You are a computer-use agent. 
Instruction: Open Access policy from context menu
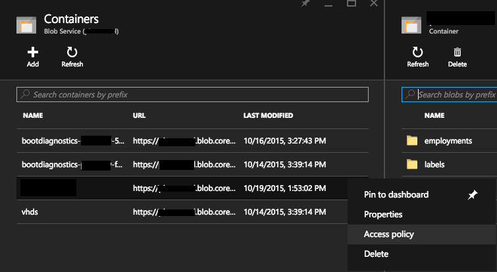pos(389,234)
